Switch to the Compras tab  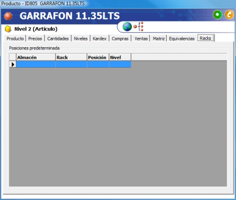coord(120,38)
